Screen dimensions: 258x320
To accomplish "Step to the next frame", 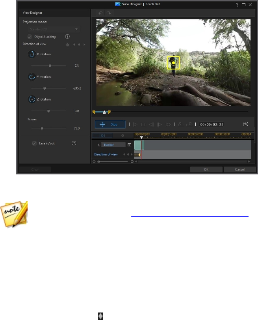I will 160,125.
